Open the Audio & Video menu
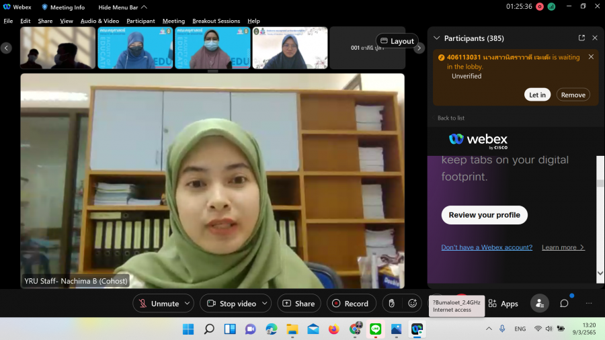 coord(99,21)
